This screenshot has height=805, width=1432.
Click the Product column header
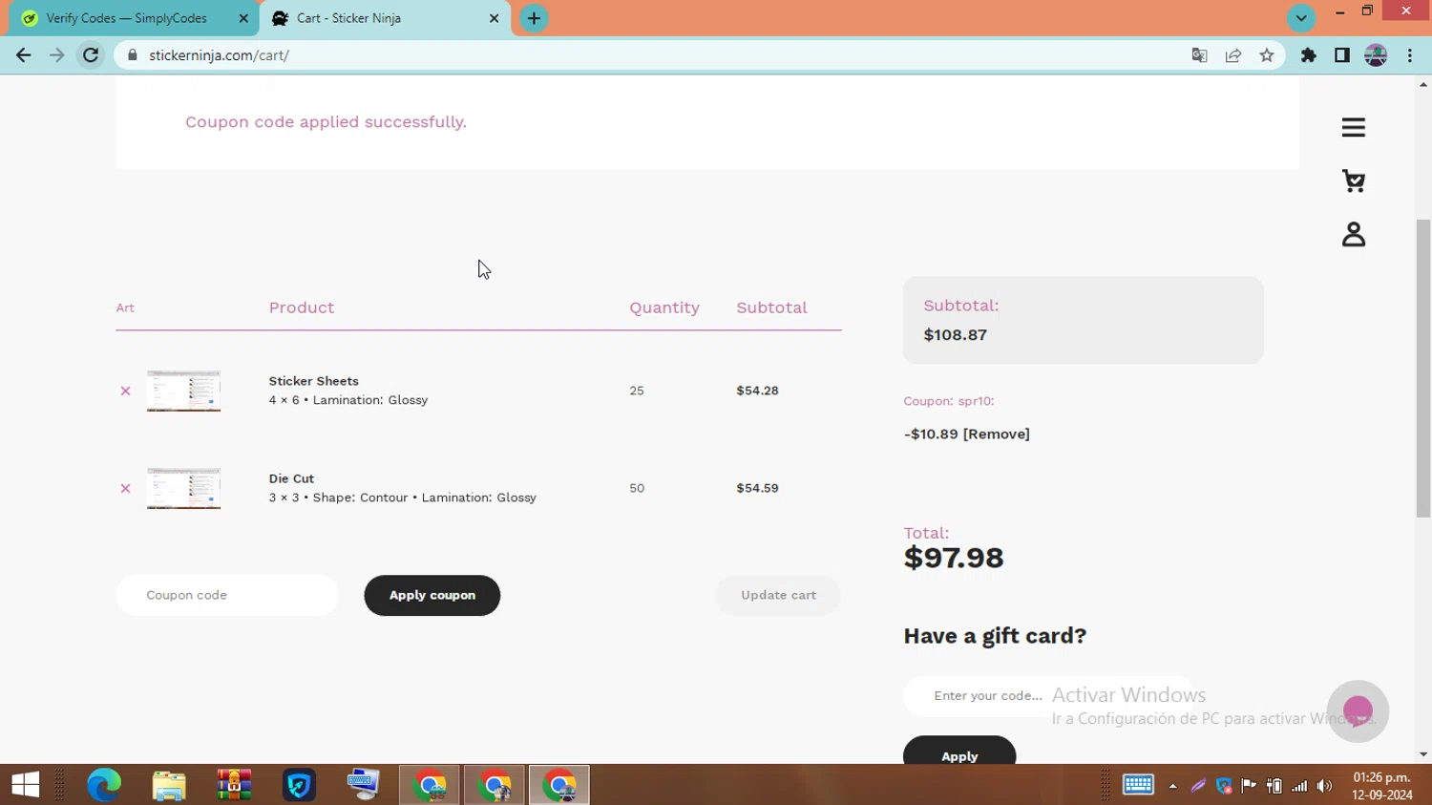point(302,307)
